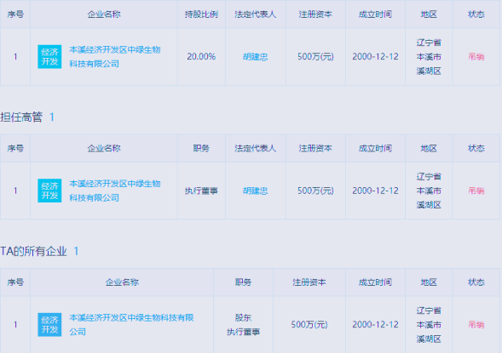The width and height of the screenshot is (502, 353).
Task: Click the 地区 header in TA的所有企业 table
Action: 429,282
